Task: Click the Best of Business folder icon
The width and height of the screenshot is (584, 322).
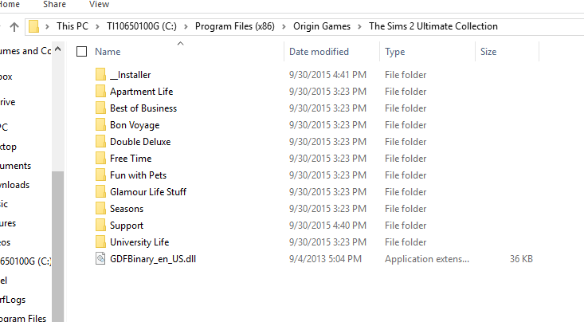Action: 100,108
